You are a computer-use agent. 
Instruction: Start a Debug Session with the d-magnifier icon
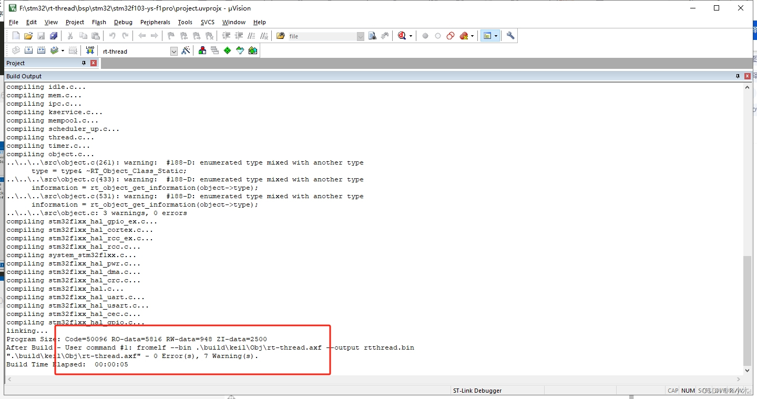click(401, 35)
